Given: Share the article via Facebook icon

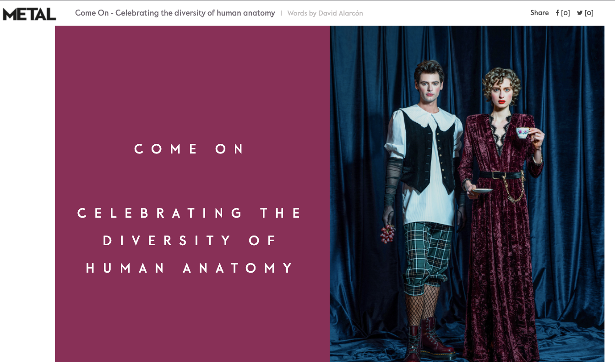Looking at the screenshot, I should (x=557, y=13).
